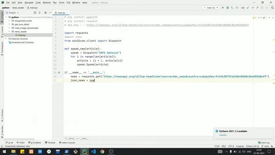Close the main.py editor tab
This screenshot has width=275, height=155.
67,12
